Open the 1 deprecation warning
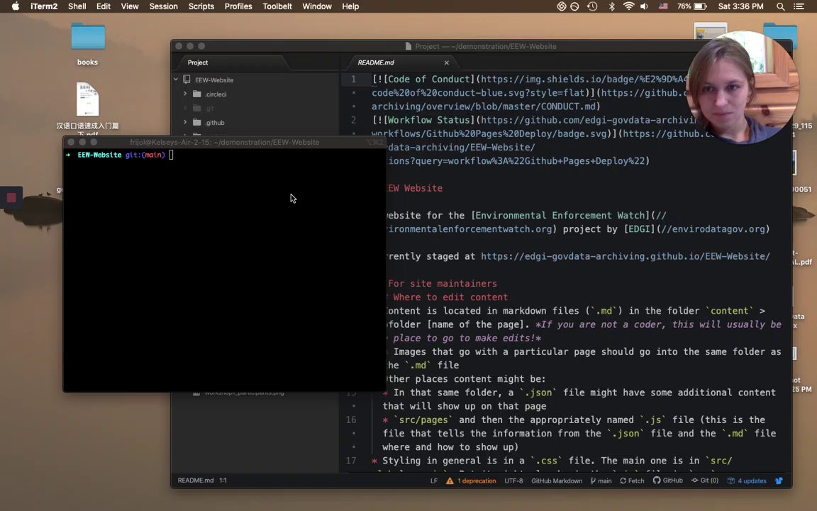This screenshot has height=511, width=817. [x=477, y=480]
